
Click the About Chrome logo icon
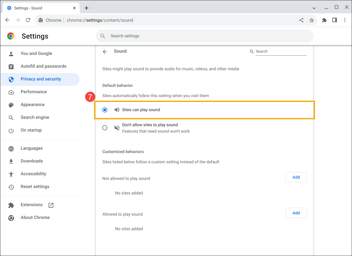point(11,218)
